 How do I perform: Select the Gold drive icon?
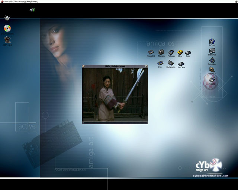click(x=188, y=53)
